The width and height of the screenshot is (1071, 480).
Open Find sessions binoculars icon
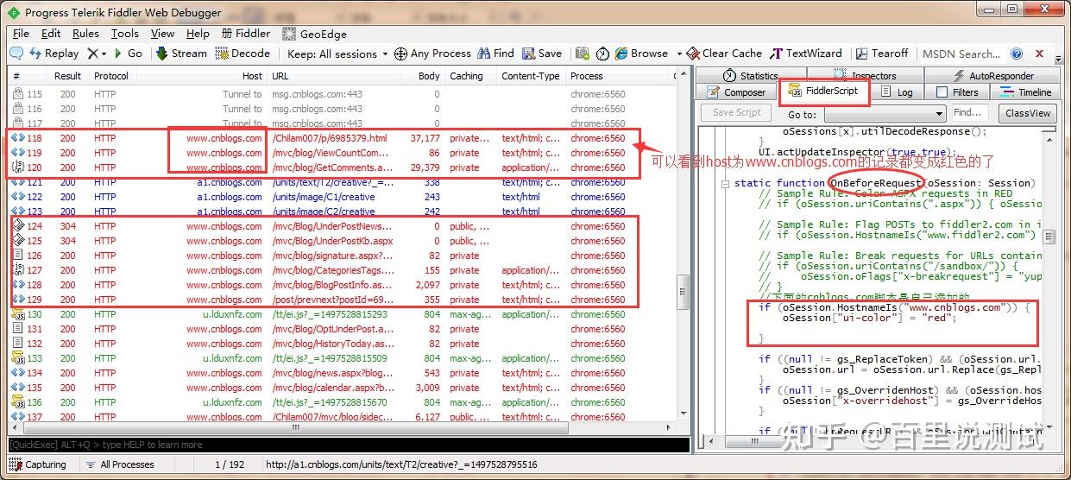(485, 54)
